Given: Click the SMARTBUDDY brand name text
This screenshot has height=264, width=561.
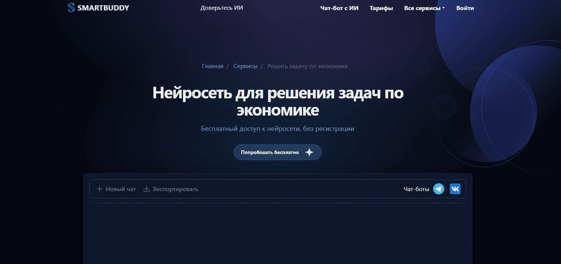Looking at the screenshot, I should (103, 8).
